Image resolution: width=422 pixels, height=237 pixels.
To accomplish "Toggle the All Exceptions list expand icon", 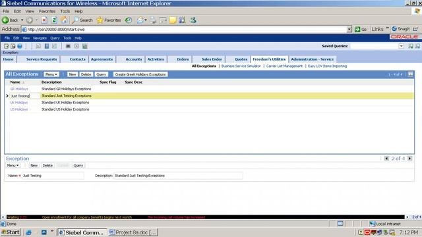I will 410,74.
